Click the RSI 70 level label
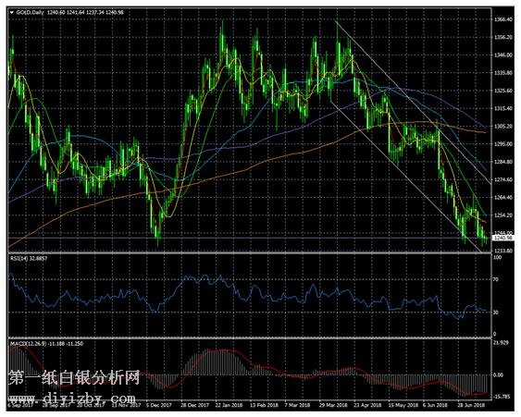 (x=495, y=279)
